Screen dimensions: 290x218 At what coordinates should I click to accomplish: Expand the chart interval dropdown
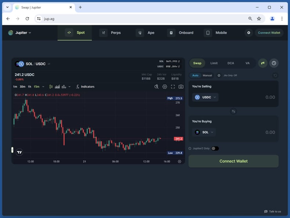(43, 87)
